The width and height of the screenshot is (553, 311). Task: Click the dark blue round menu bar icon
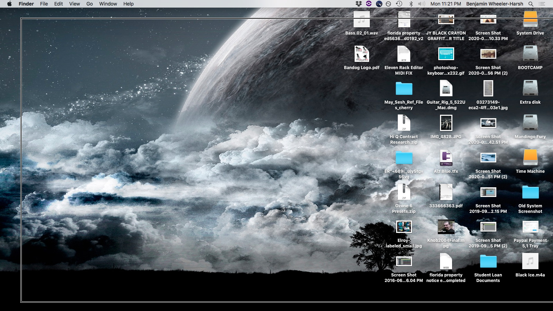(x=379, y=4)
